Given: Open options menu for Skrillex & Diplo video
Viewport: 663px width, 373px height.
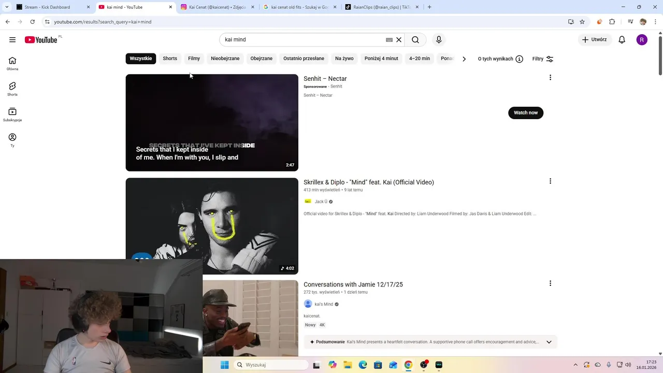Looking at the screenshot, I should click(x=550, y=181).
